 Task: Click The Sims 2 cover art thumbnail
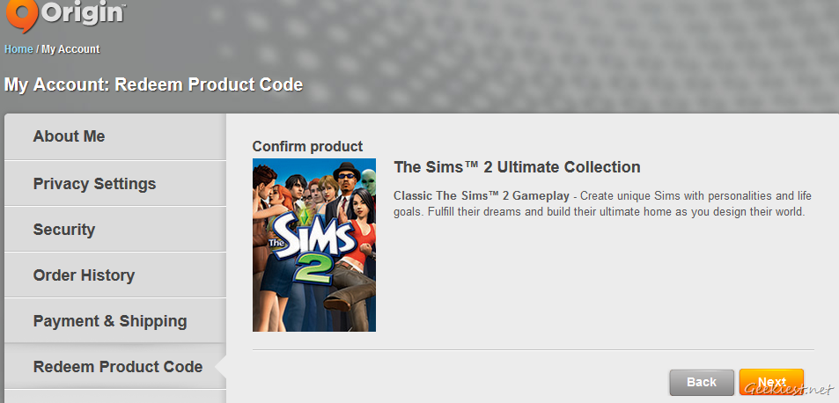tap(314, 245)
